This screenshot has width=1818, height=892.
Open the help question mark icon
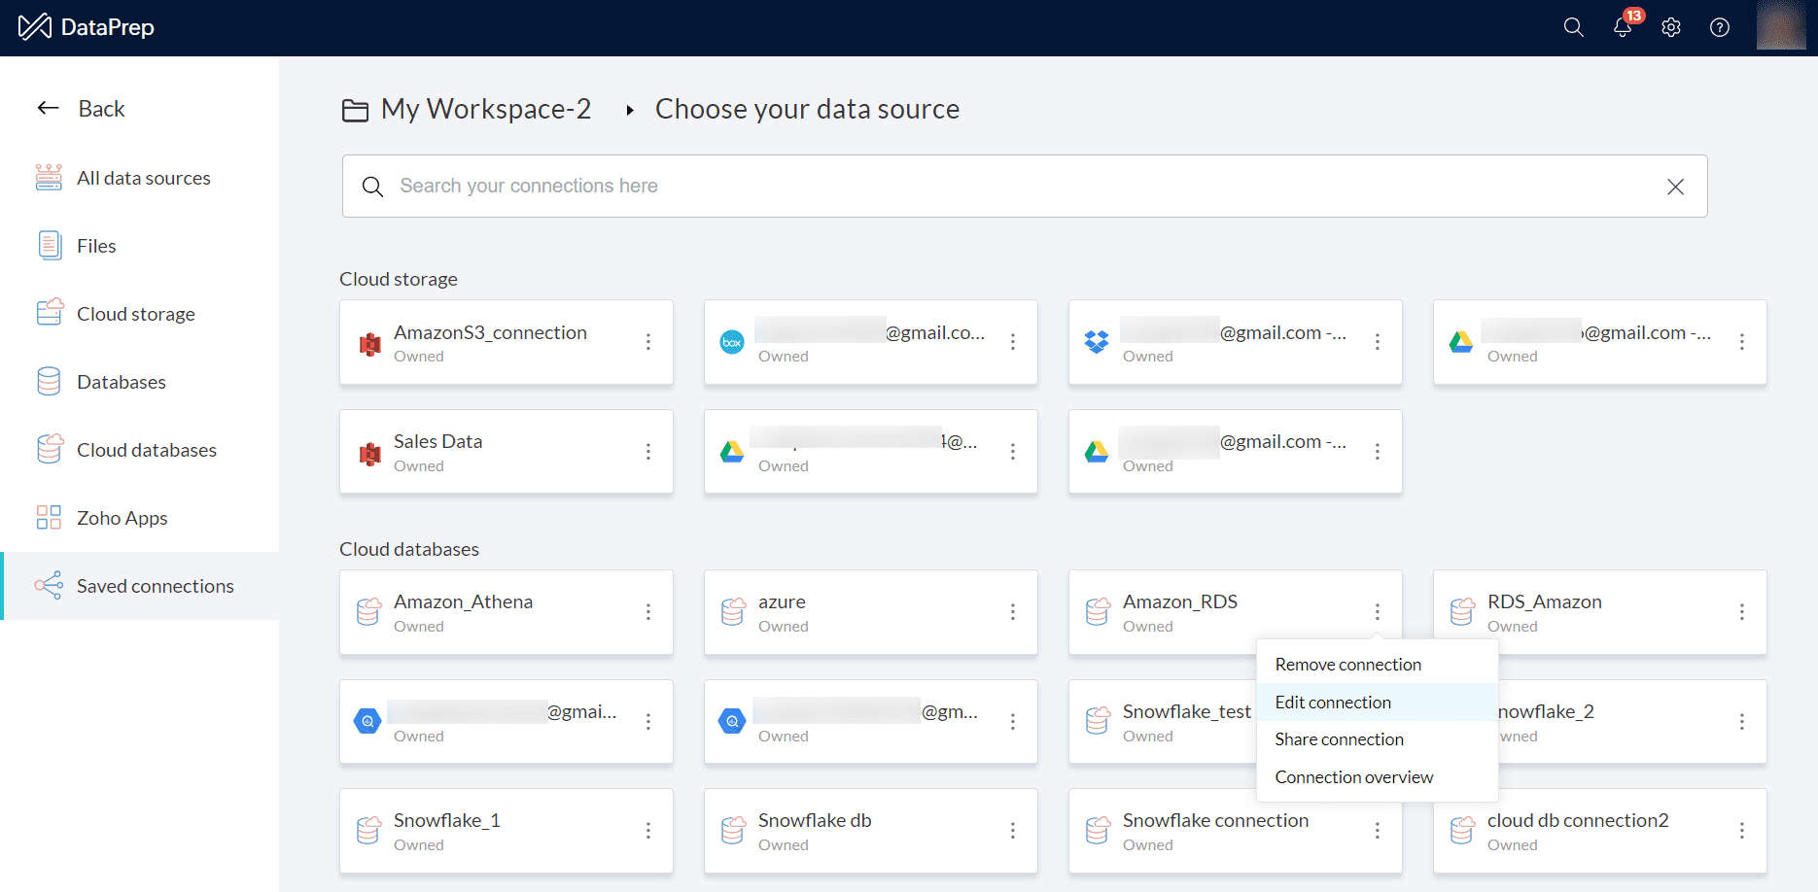click(x=1720, y=27)
